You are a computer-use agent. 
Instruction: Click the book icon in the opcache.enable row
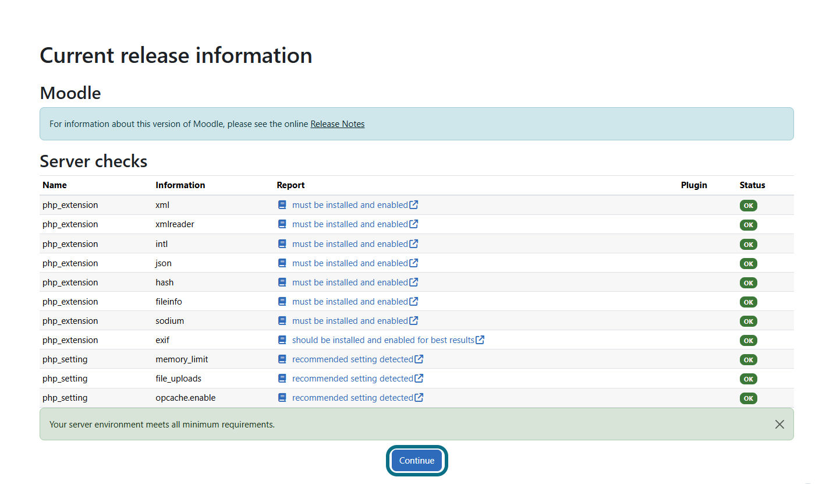(x=282, y=397)
